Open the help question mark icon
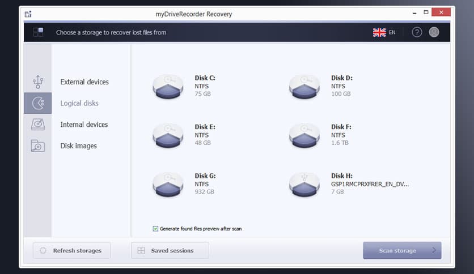Image resolution: width=474 pixels, height=274 pixels. coord(417,32)
